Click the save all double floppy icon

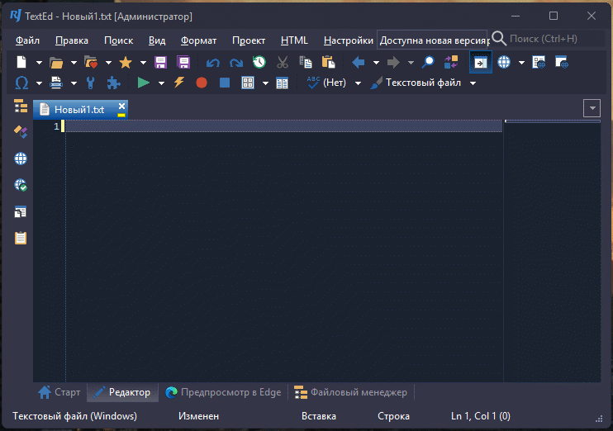click(x=183, y=62)
